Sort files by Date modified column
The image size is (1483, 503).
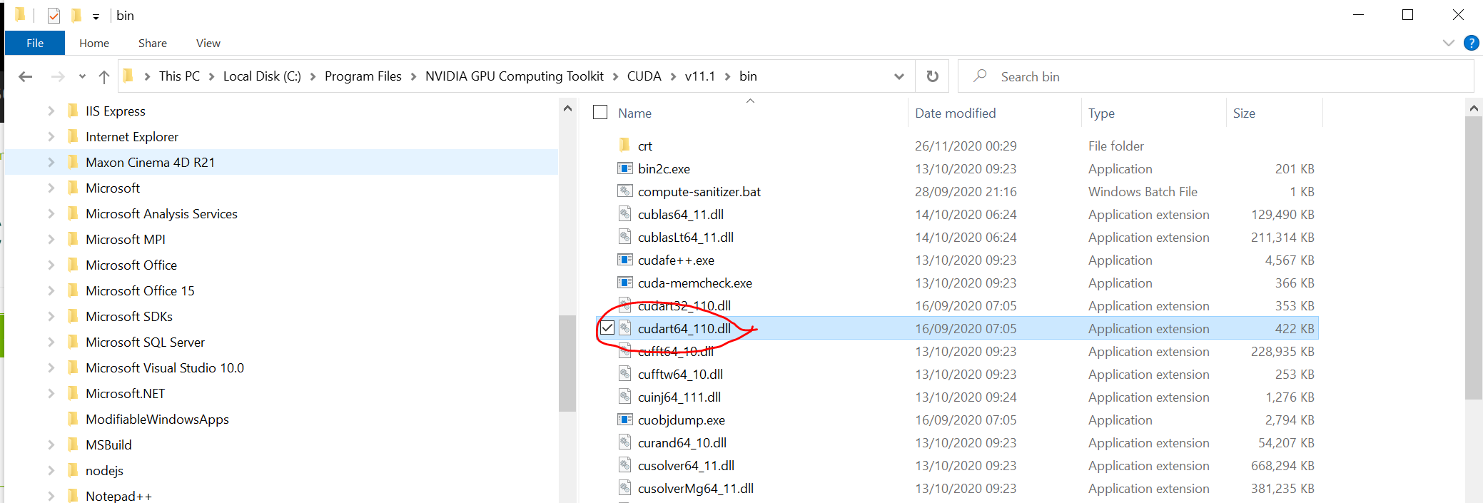pyautogui.click(x=995, y=113)
